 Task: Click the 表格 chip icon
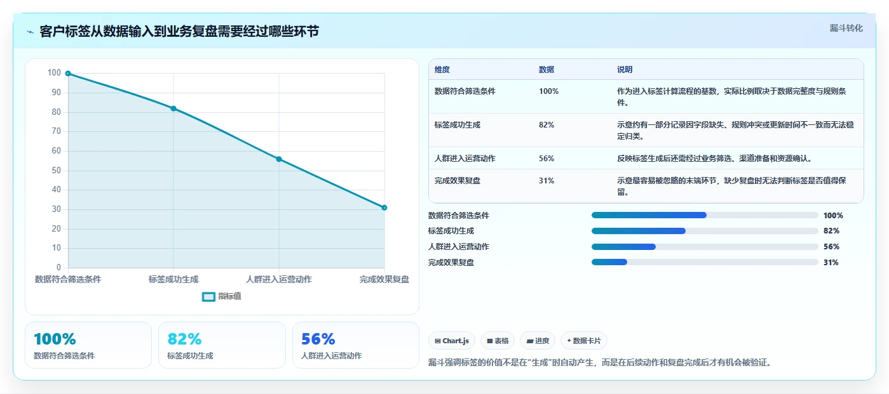(x=490, y=341)
